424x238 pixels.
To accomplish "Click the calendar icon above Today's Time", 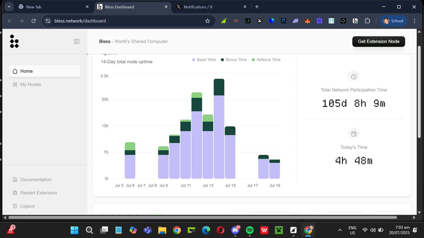I will 354,134.
